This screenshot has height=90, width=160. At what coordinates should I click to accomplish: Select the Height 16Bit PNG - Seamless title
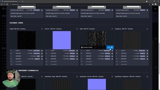click(17, 29)
